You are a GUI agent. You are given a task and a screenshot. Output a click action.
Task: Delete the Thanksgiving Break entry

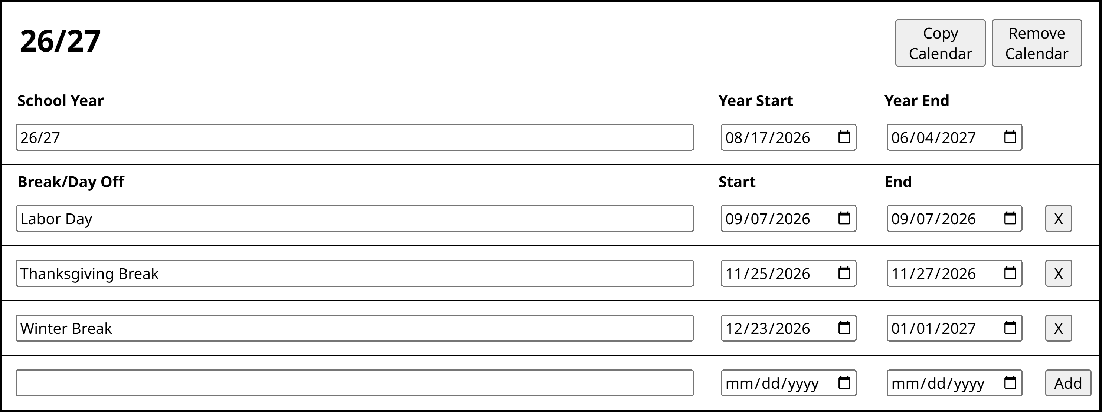(1058, 273)
